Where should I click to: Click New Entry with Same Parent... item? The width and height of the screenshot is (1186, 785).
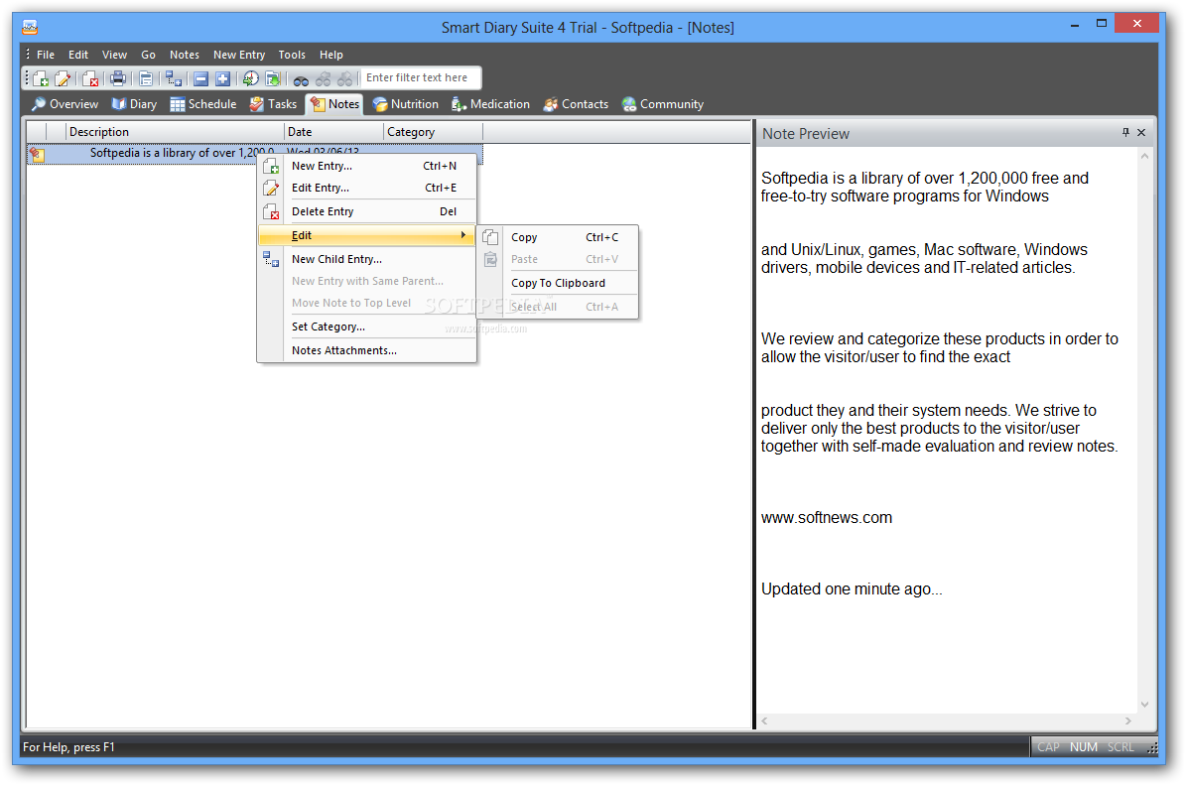(x=367, y=281)
